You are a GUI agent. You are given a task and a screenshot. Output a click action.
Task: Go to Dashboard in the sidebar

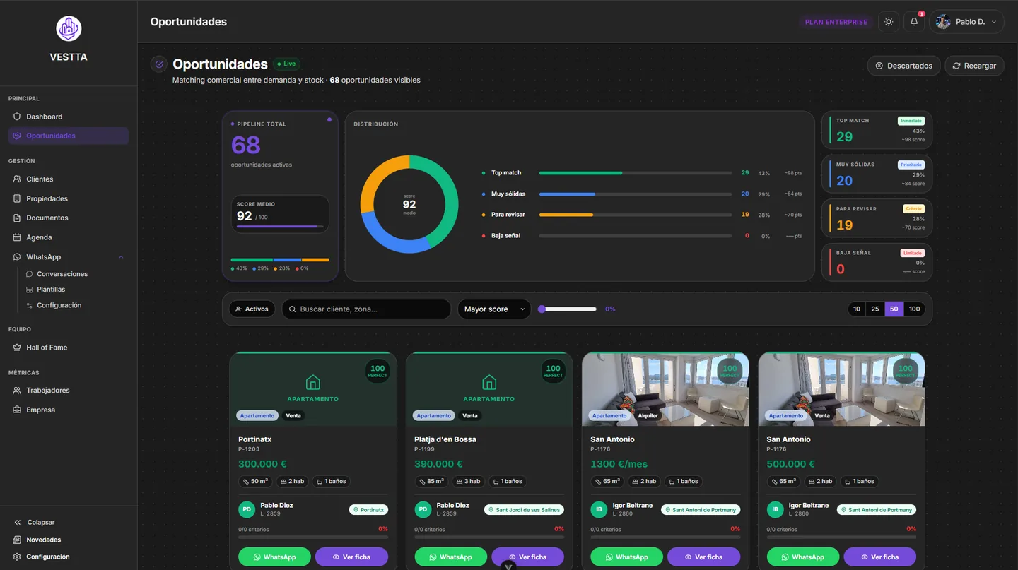tap(69, 117)
